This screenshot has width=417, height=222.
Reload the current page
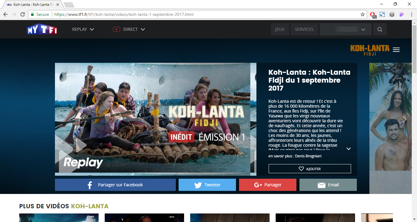click(x=23, y=14)
